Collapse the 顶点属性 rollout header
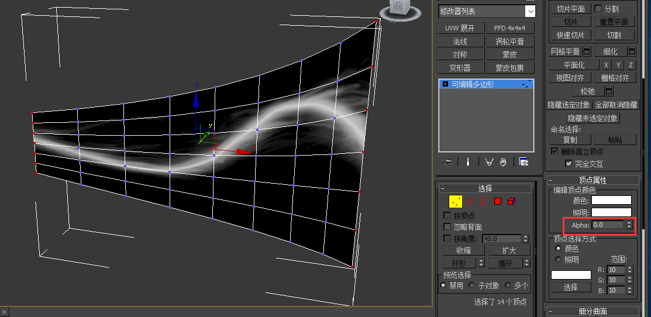This screenshot has width=651, height=317. pyautogui.click(x=593, y=180)
